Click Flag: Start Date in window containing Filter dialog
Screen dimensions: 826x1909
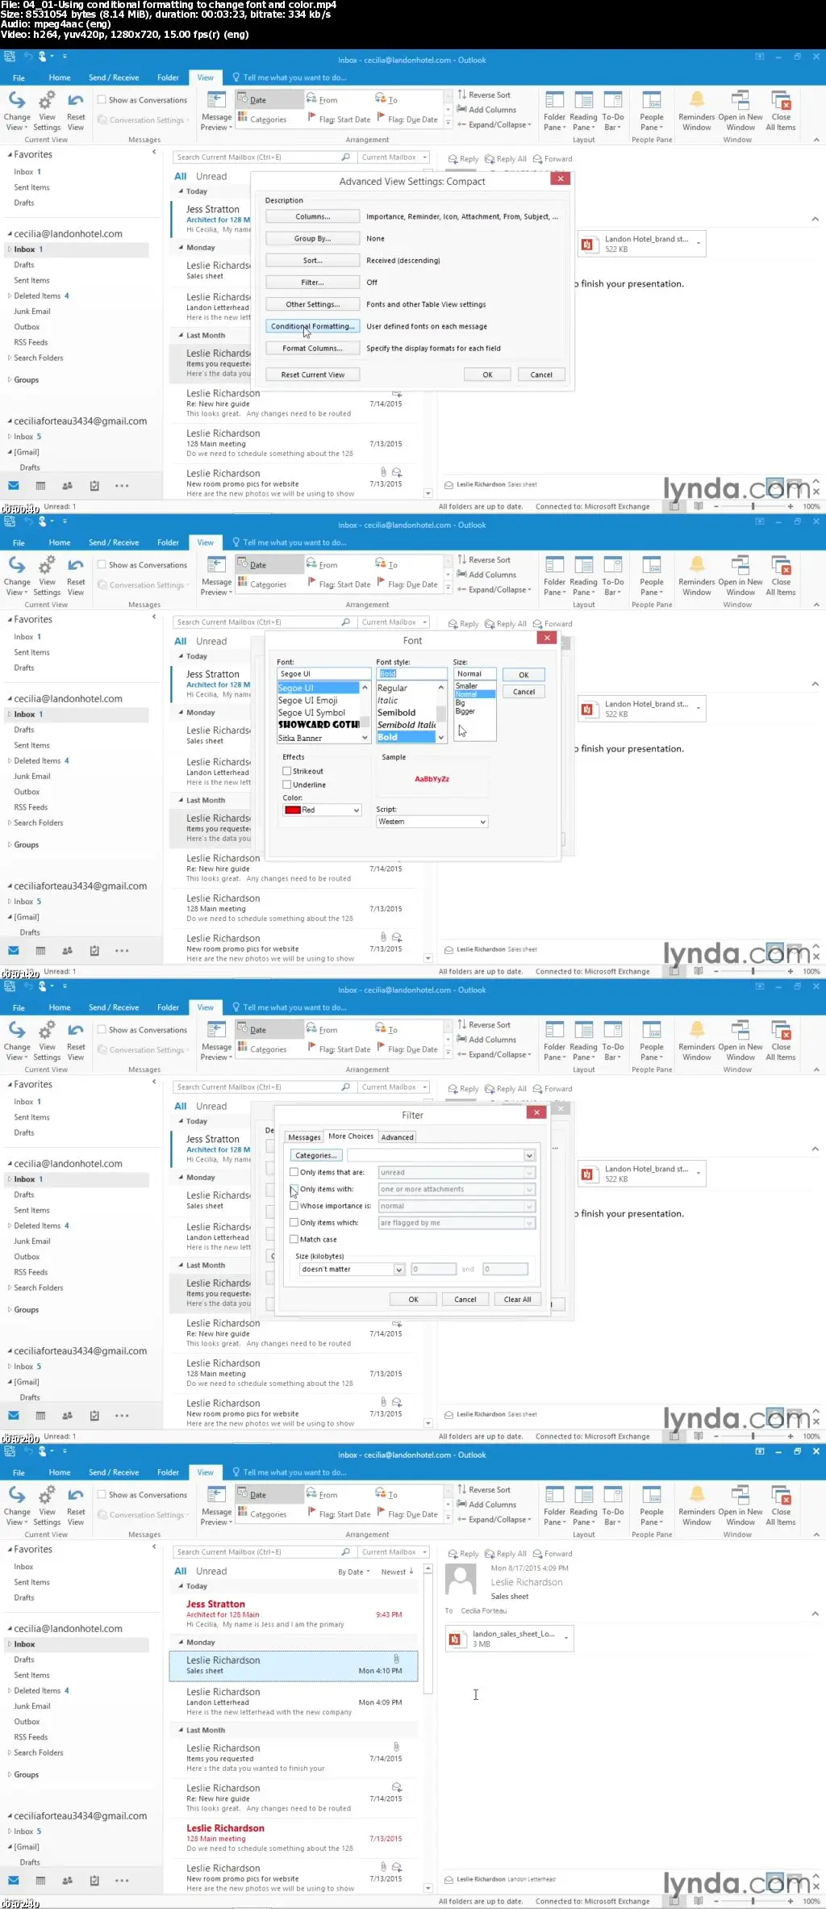[x=340, y=1049]
